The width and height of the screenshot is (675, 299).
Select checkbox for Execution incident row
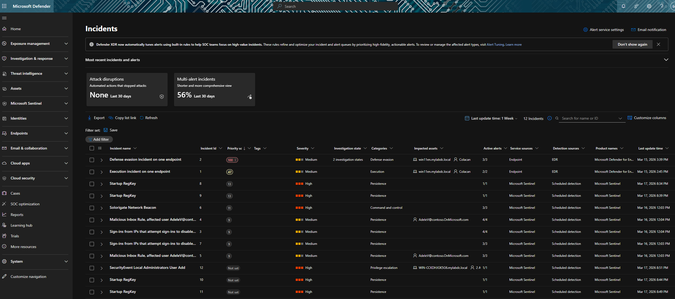[92, 172]
